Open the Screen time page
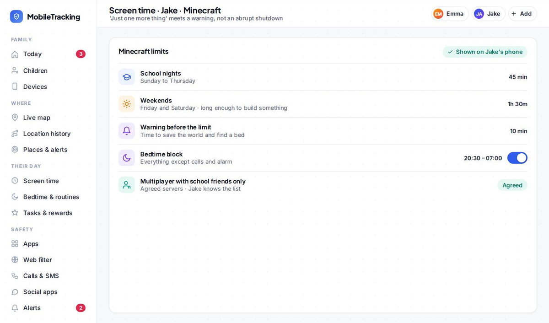The image size is (549, 323). (x=48, y=181)
